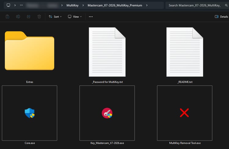Screen dimensions: 229x149
Task: Toggle the Details pane button
Action: tap(221, 17)
